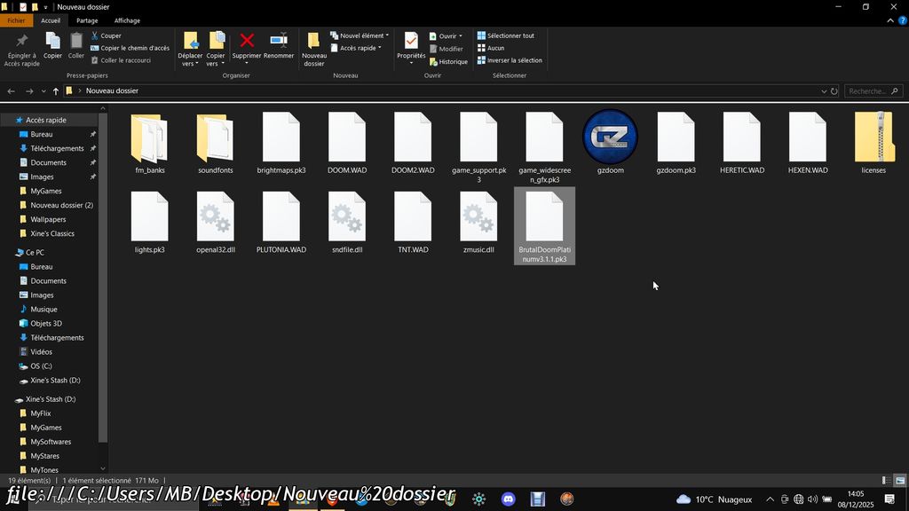Open Propriétés of the selected file
The image size is (909, 511).
tap(411, 42)
